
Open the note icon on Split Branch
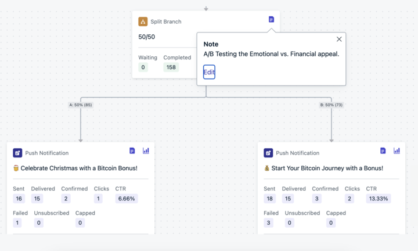(x=271, y=20)
